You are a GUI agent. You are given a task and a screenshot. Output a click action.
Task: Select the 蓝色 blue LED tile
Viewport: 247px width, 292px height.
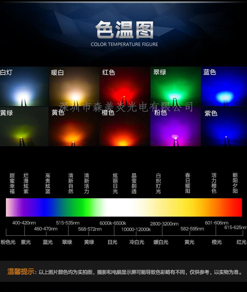tap(224, 87)
